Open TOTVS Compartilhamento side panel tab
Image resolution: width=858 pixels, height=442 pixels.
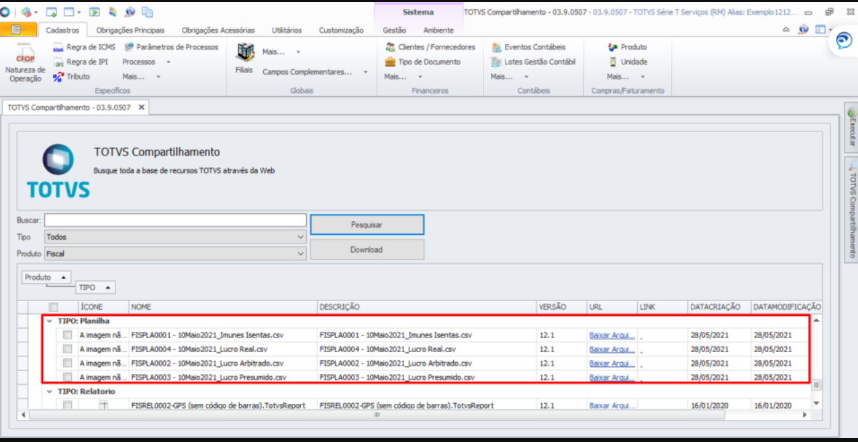click(851, 211)
